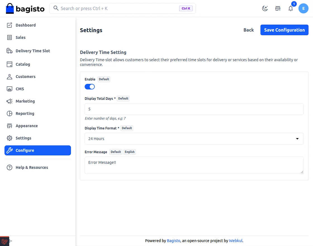Click the Settings gear icon
Screen dimensions: 313x246
point(10,138)
